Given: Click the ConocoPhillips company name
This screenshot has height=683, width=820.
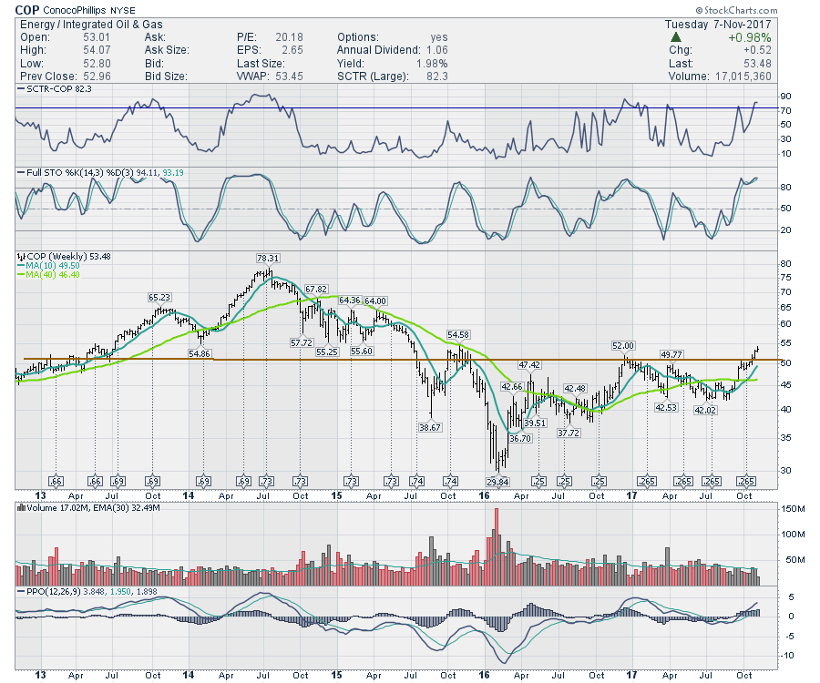Looking at the screenshot, I should click(75, 10).
